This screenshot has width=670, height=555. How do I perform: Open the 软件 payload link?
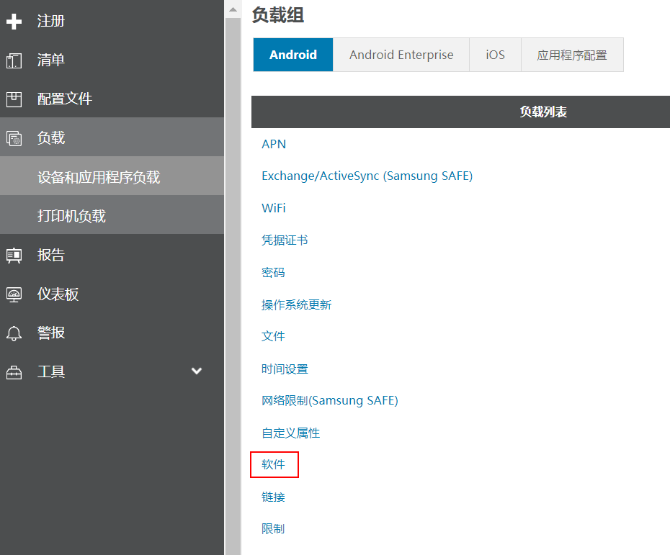pos(274,465)
